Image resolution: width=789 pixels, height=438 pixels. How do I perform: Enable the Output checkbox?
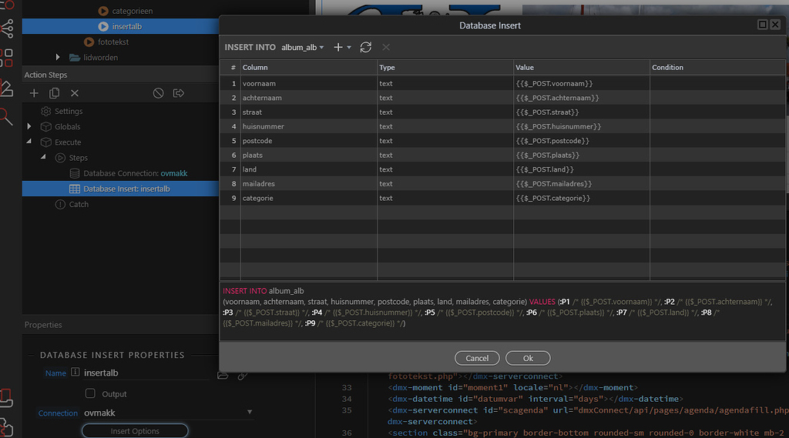(90, 393)
